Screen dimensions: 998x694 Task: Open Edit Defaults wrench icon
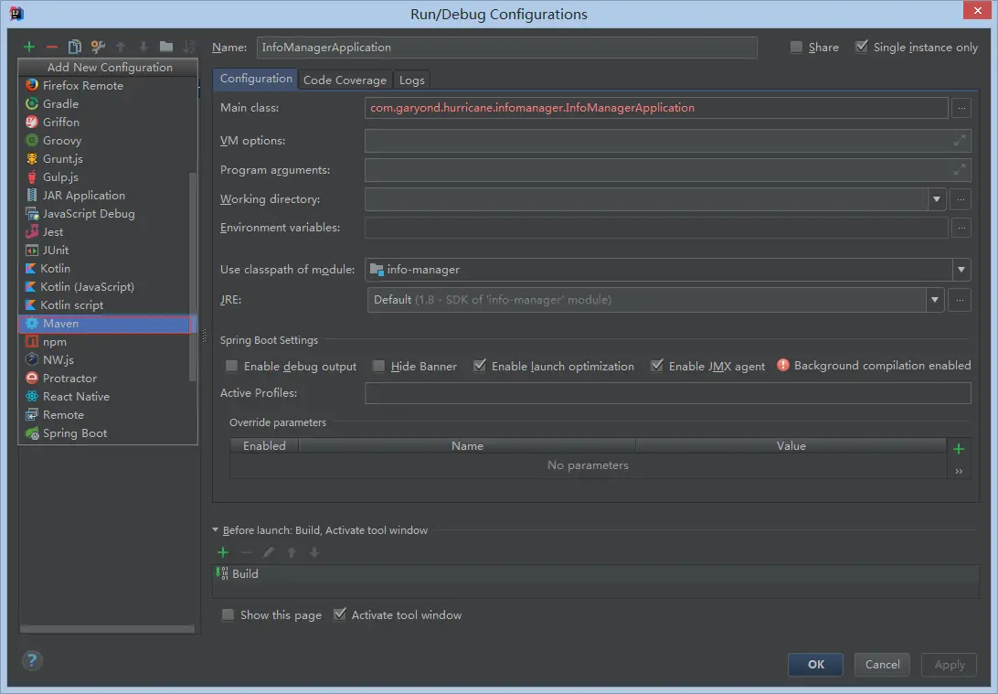(98, 48)
